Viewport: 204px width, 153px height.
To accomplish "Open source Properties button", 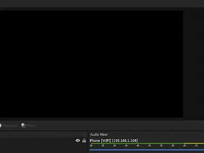I will pos(9,125).
